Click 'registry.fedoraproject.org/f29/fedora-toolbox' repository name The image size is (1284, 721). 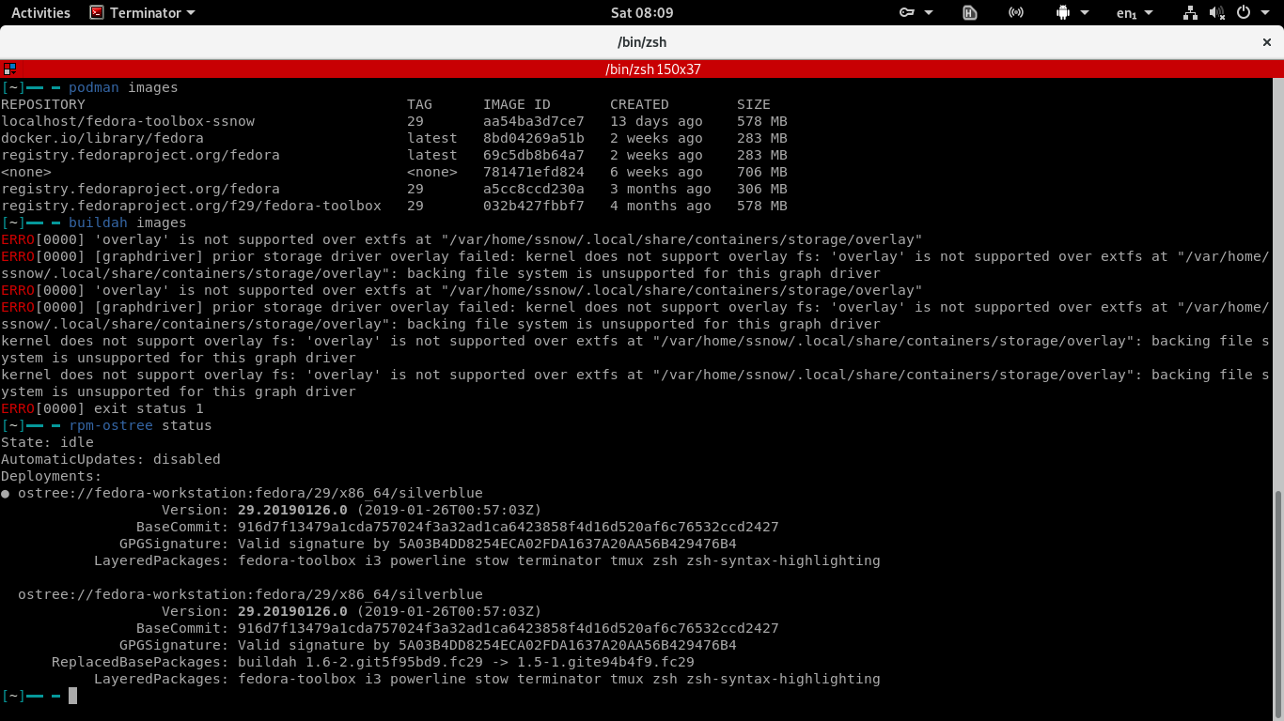coord(191,206)
